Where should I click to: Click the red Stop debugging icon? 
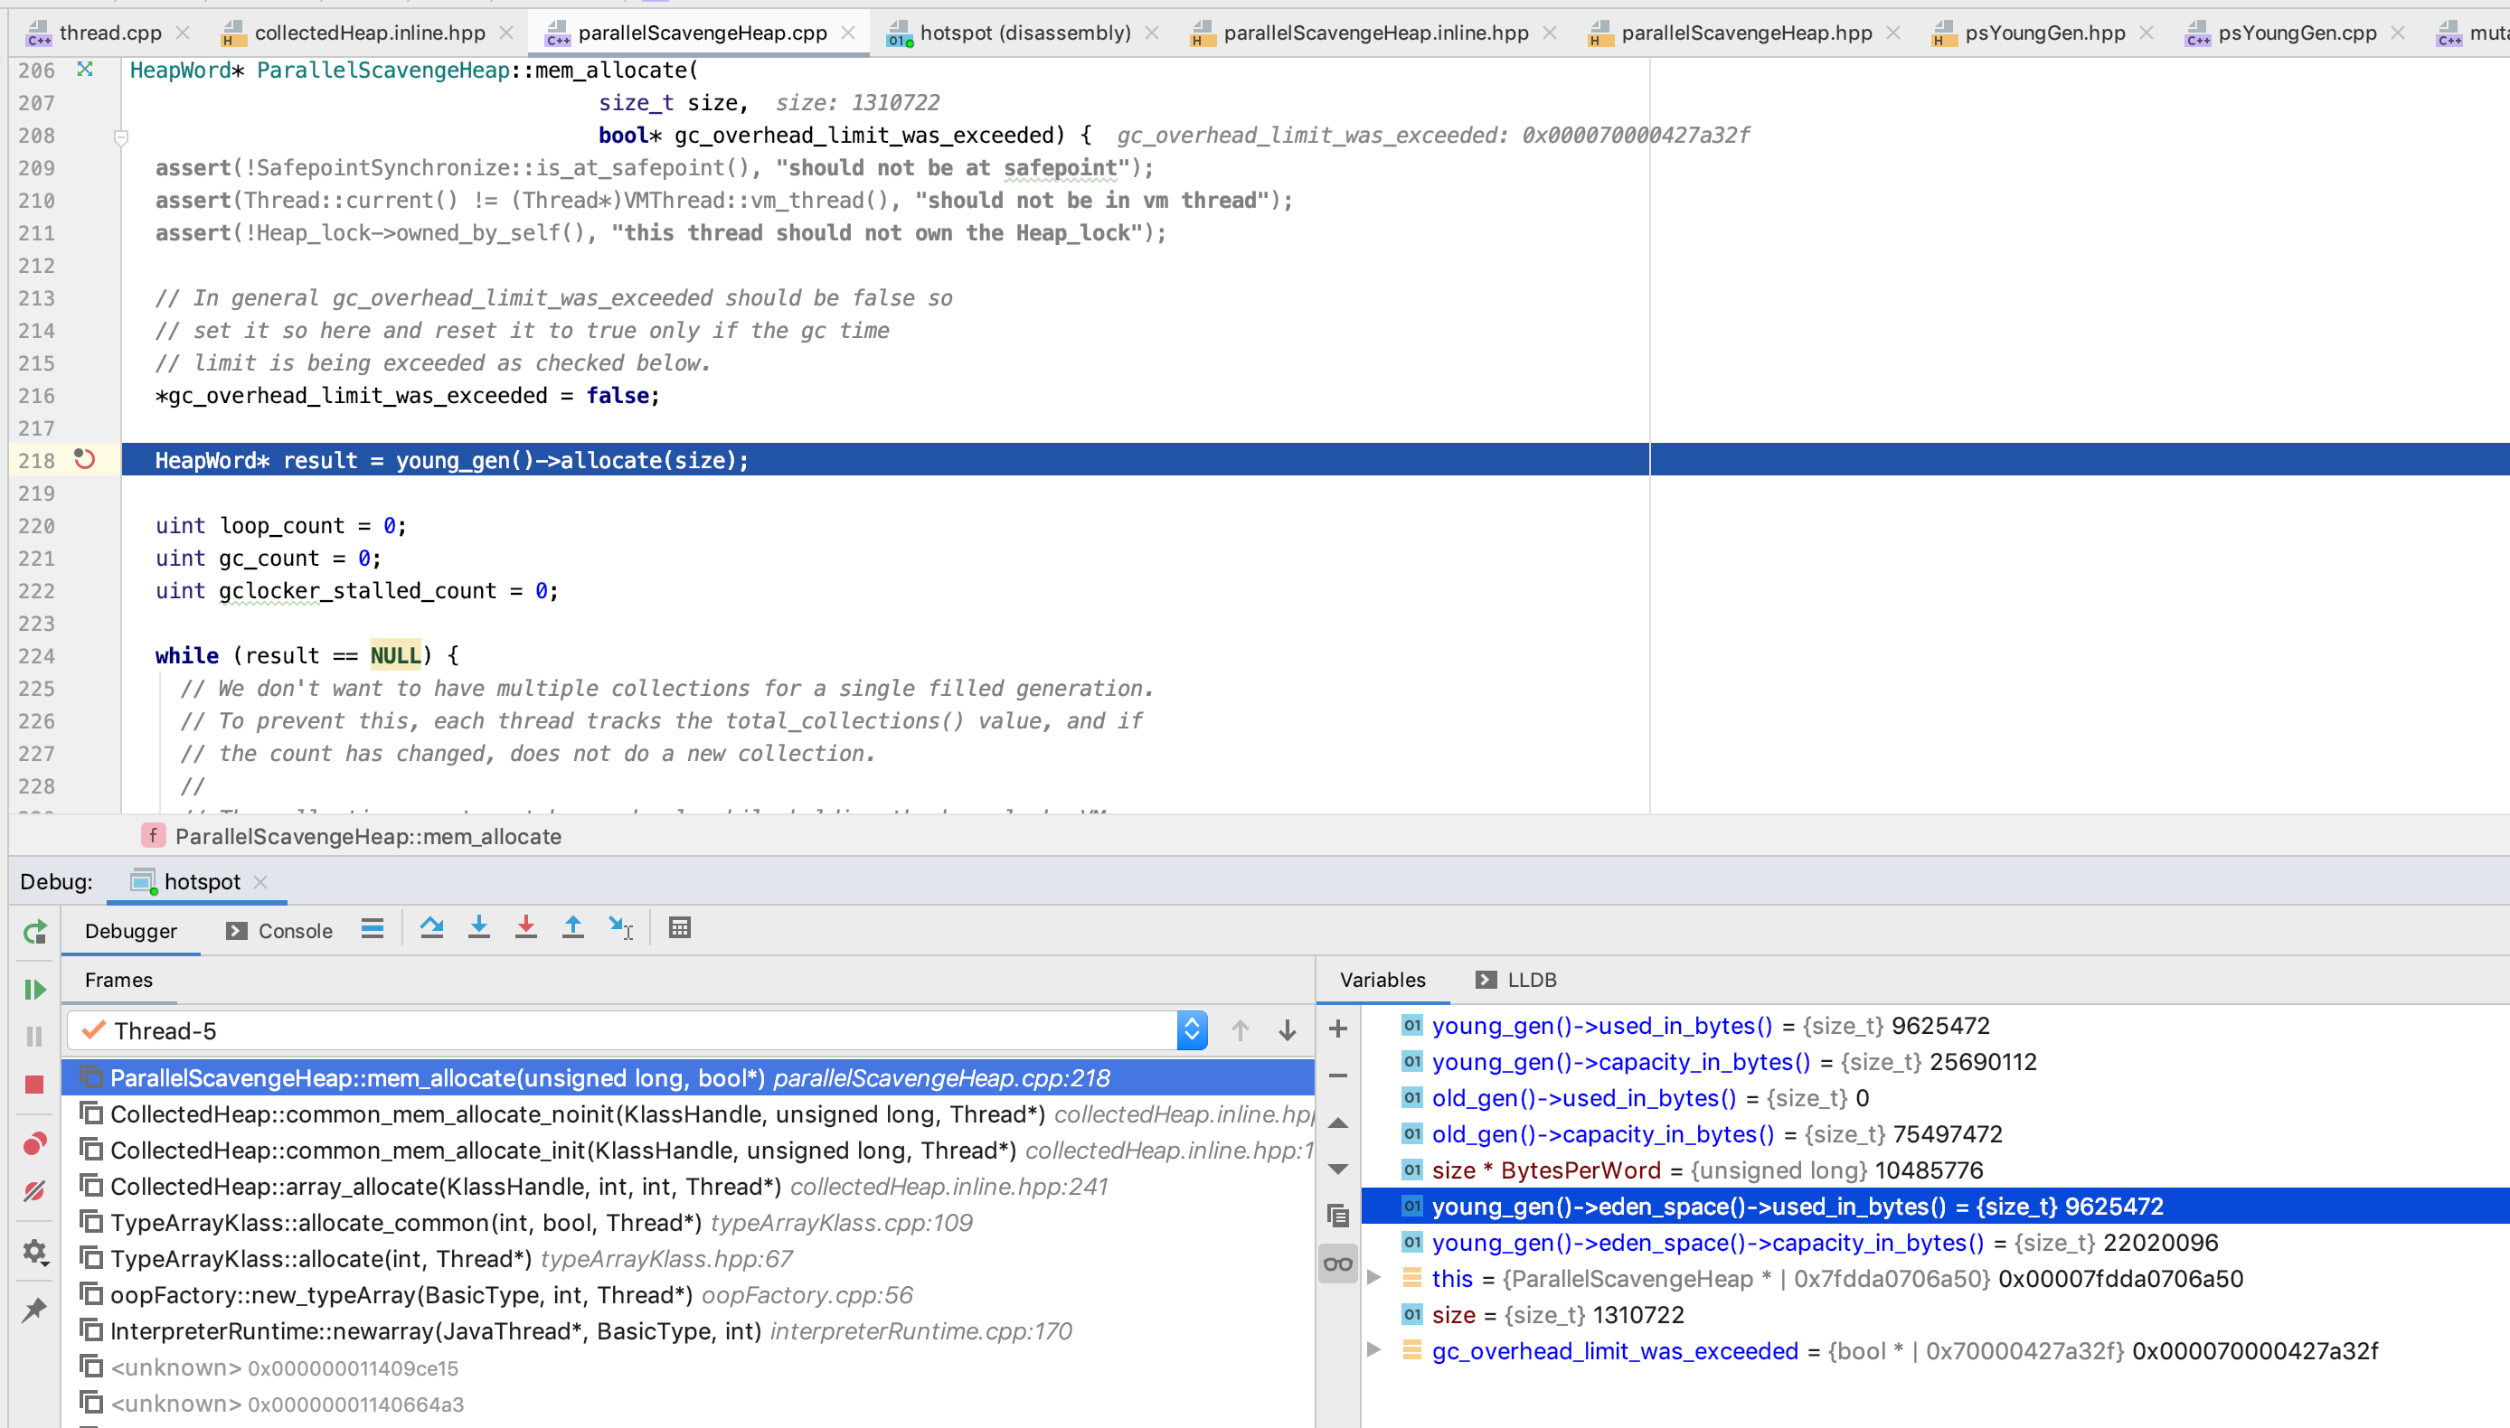point(34,1085)
